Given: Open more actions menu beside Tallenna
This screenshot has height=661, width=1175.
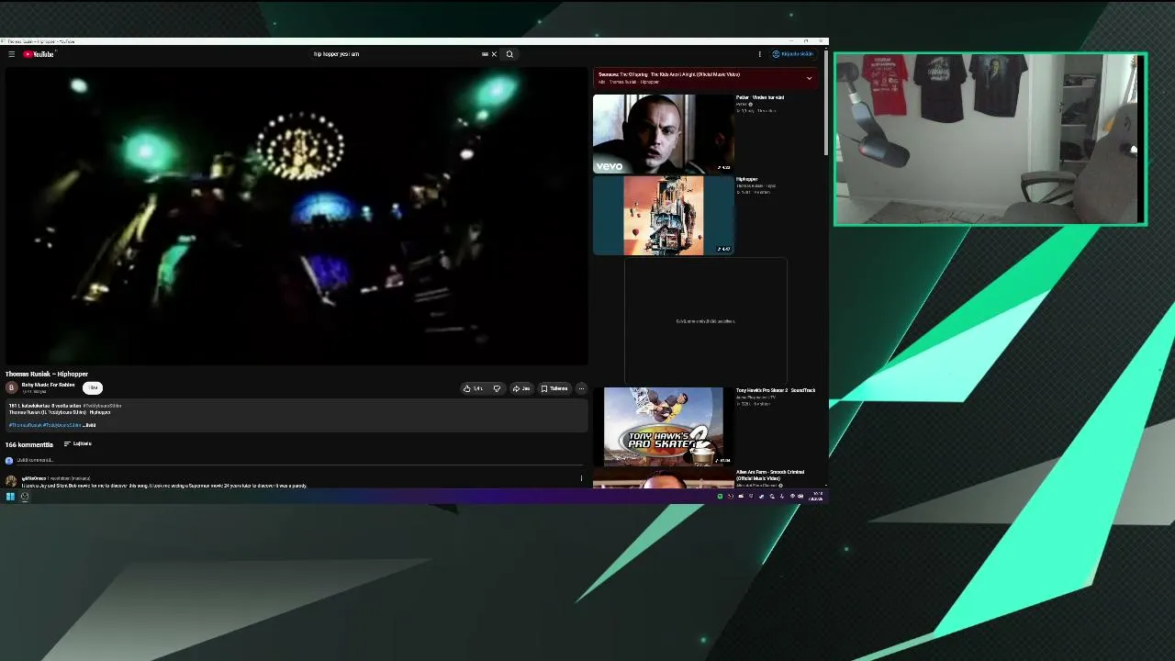Looking at the screenshot, I should point(581,388).
